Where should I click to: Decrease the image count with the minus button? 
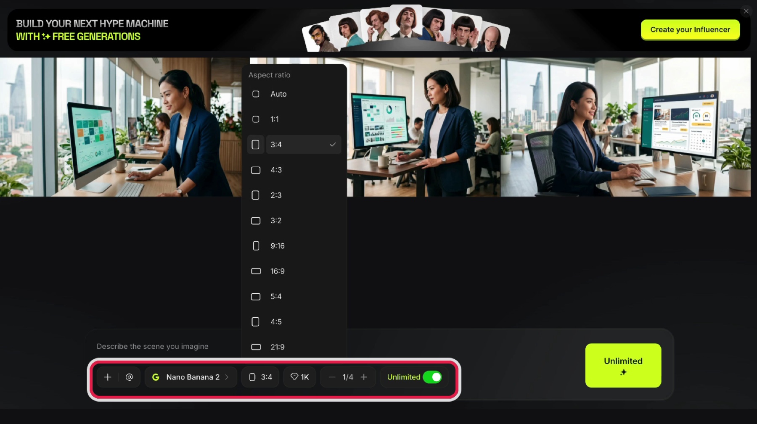[x=332, y=377]
